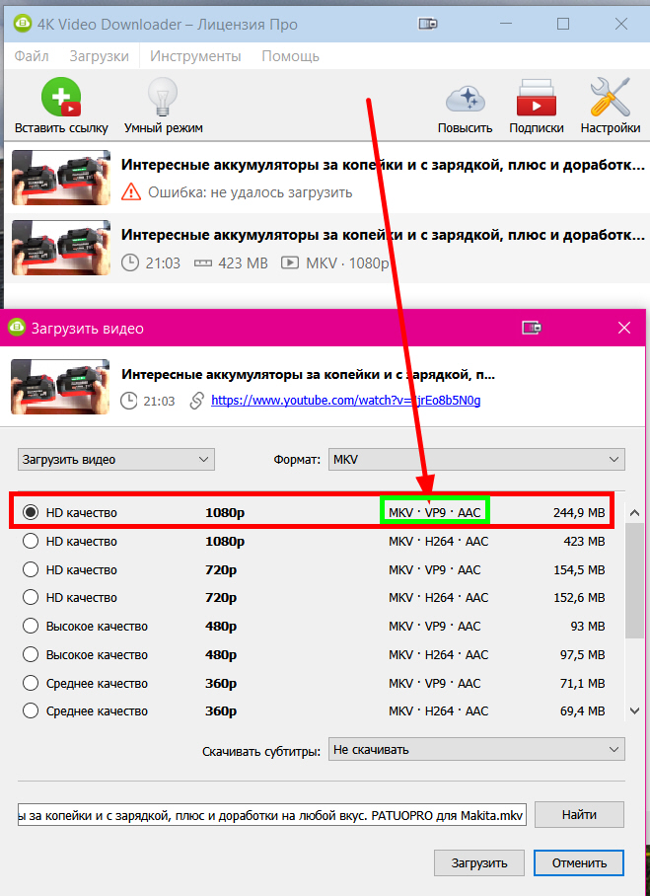Image resolution: width=650 pixels, height=896 pixels.
Task: Click the quality list scroll down arrow
Action: click(634, 710)
